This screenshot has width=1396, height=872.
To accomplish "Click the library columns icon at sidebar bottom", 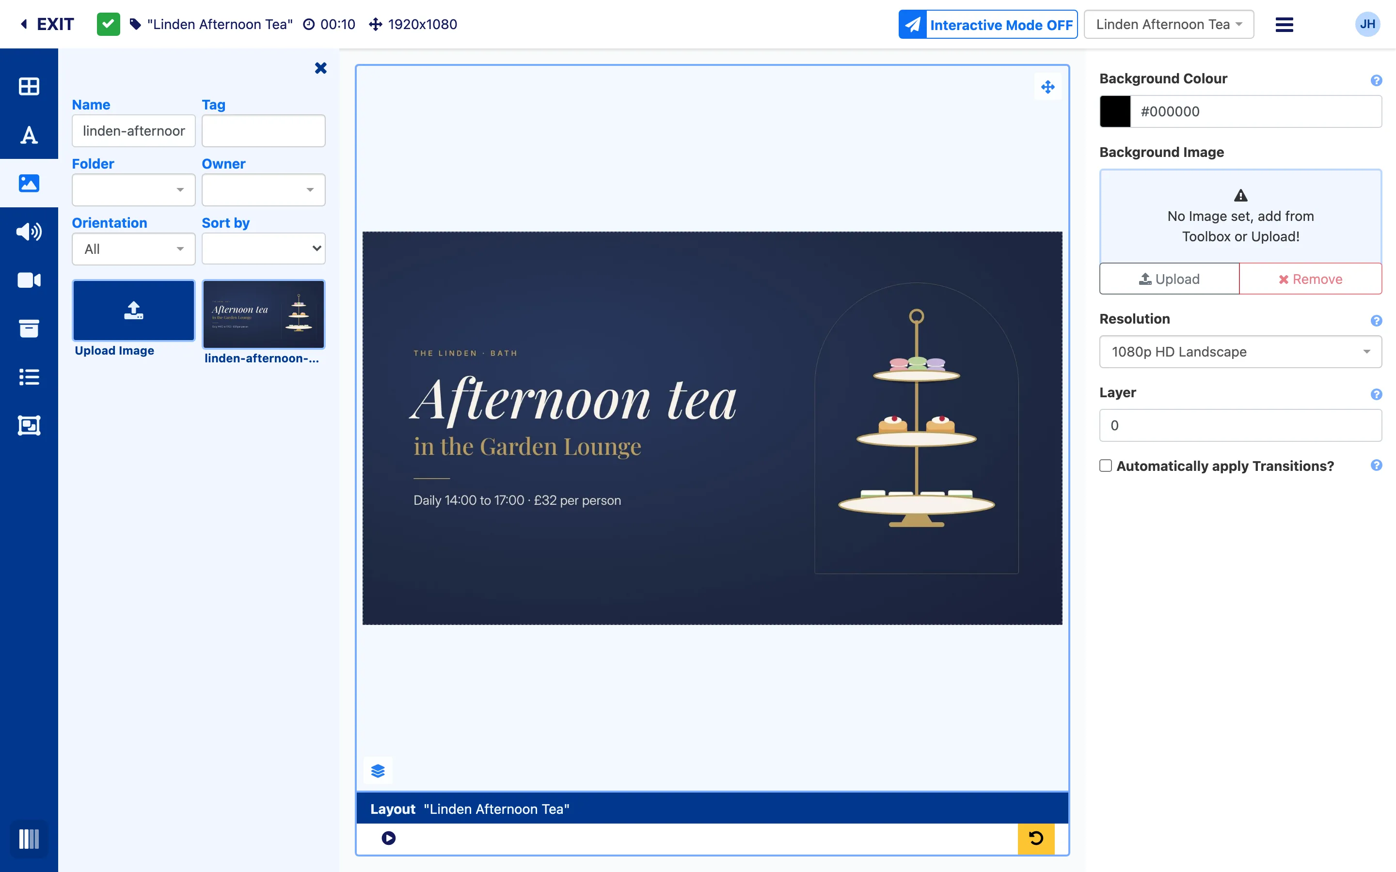I will [x=29, y=839].
